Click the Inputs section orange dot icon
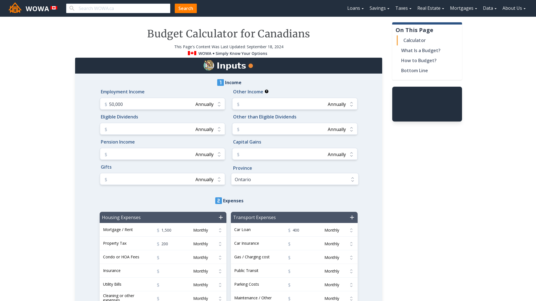536x301 pixels. pyautogui.click(x=251, y=66)
